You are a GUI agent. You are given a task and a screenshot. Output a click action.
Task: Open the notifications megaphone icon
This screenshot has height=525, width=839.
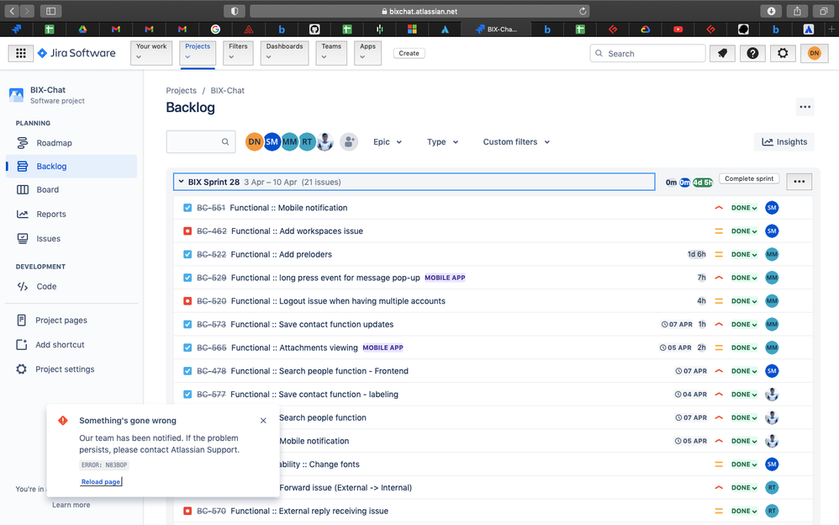click(x=722, y=53)
